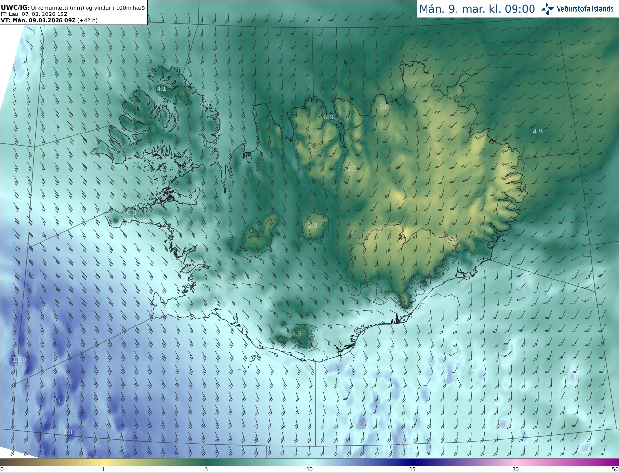Select the 4.9 value off the east coast
The width and height of the screenshot is (619, 473).
tap(538, 132)
